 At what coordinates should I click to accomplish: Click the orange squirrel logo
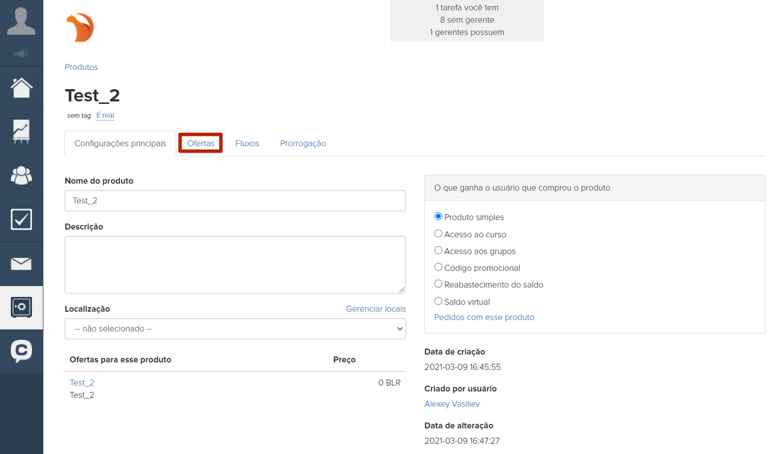point(80,28)
